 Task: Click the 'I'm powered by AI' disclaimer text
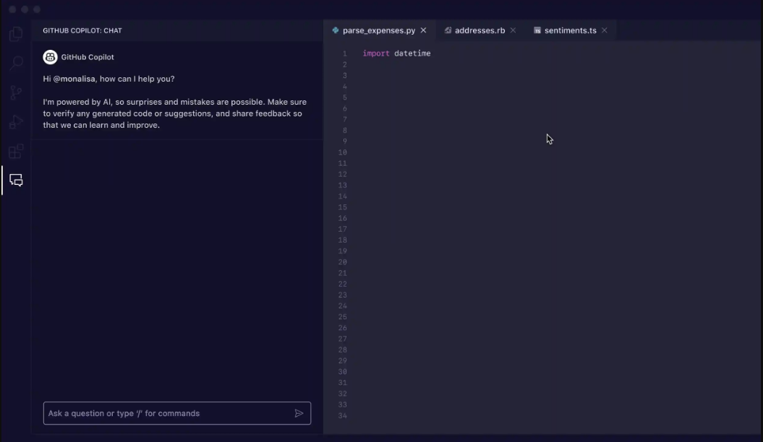(x=175, y=113)
